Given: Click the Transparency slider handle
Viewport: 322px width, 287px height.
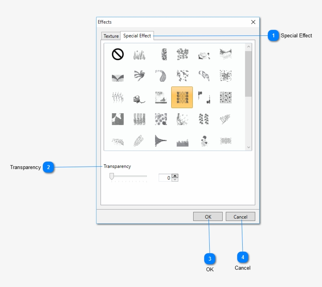Looking at the screenshot, I should (x=111, y=176).
